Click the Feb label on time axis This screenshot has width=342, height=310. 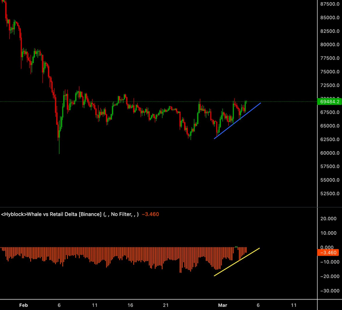[x=23, y=305]
